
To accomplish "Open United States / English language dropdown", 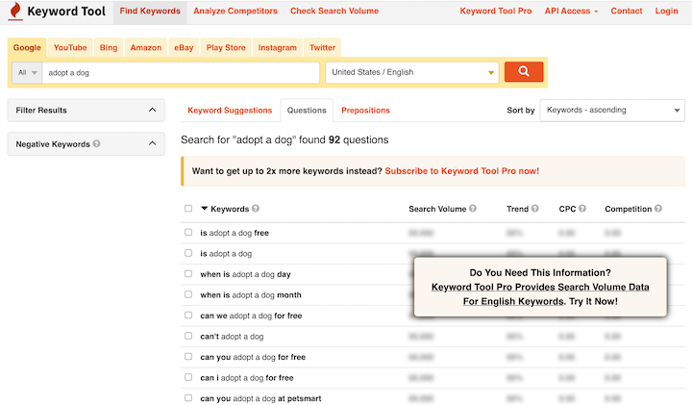I will [x=412, y=72].
